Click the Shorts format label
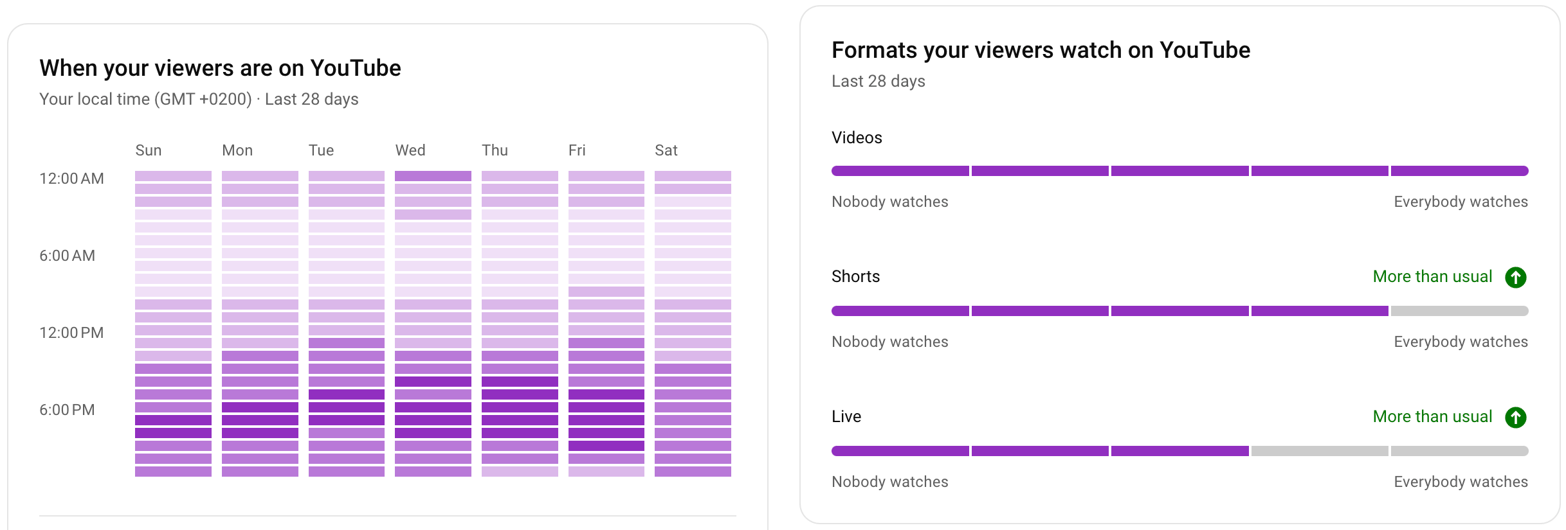 tap(855, 276)
